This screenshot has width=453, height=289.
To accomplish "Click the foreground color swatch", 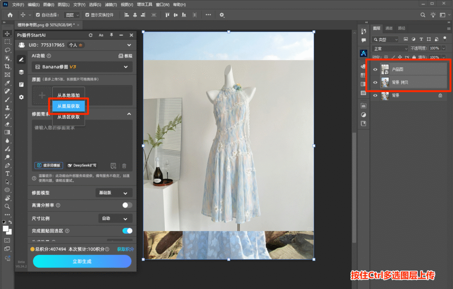I will tap(5, 229).
